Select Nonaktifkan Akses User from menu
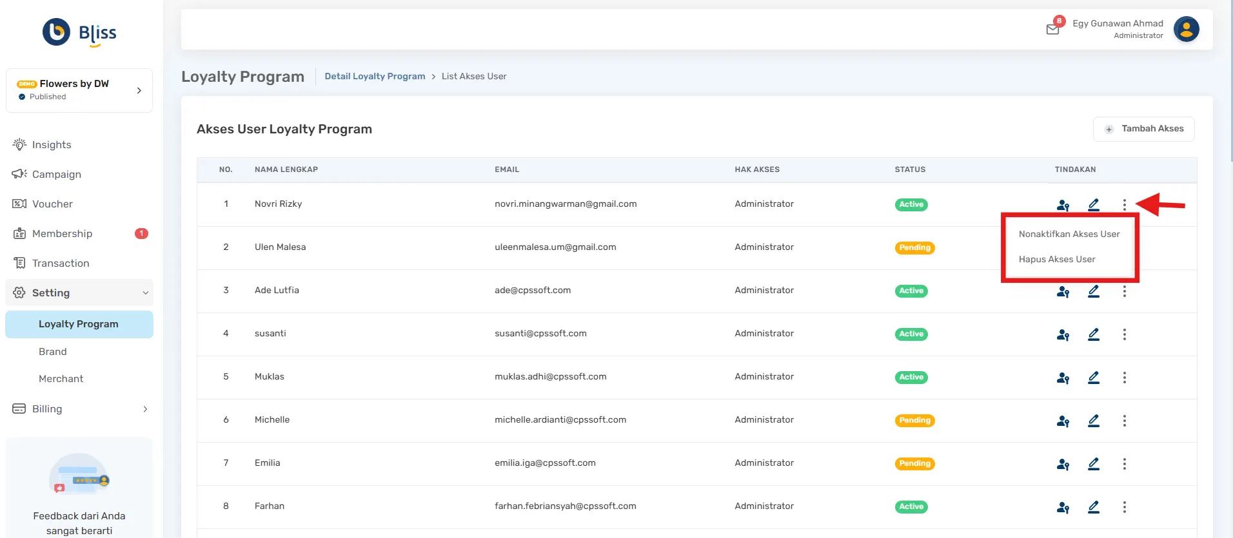This screenshot has height=538, width=1233. (1069, 234)
